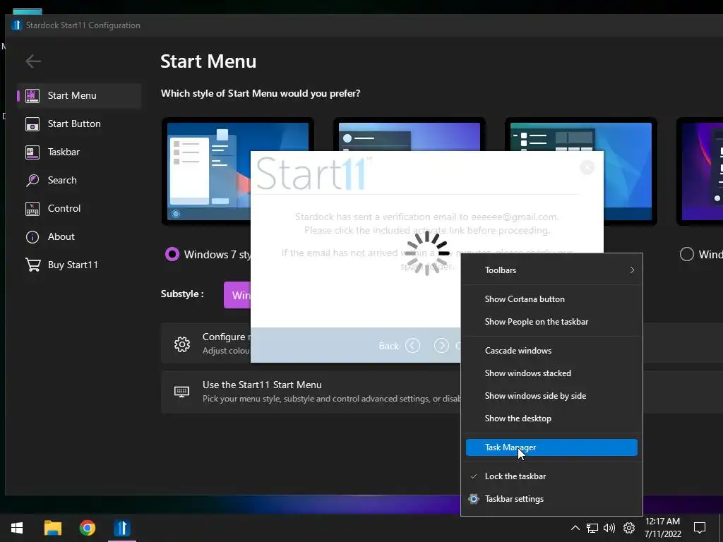Choose Show the desktop
The image size is (723, 542).
551,418
